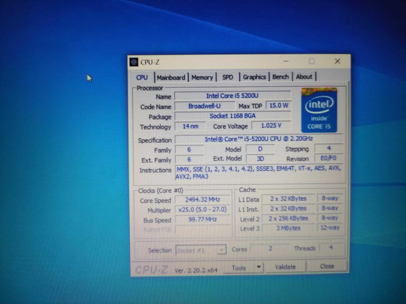Open the Memory tab
The height and width of the screenshot is (304, 406).
pyautogui.click(x=202, y=77)
